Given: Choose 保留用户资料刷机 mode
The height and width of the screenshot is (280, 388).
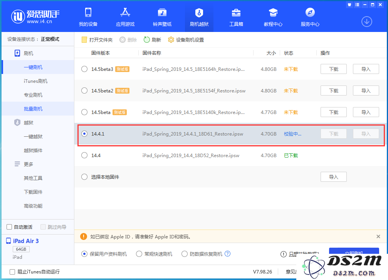Looking at the screenshot, I should click(84, 254).
